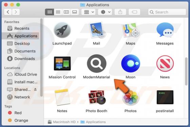
Task: Filter by the Red tag
Action: click(x=21, y=113)
